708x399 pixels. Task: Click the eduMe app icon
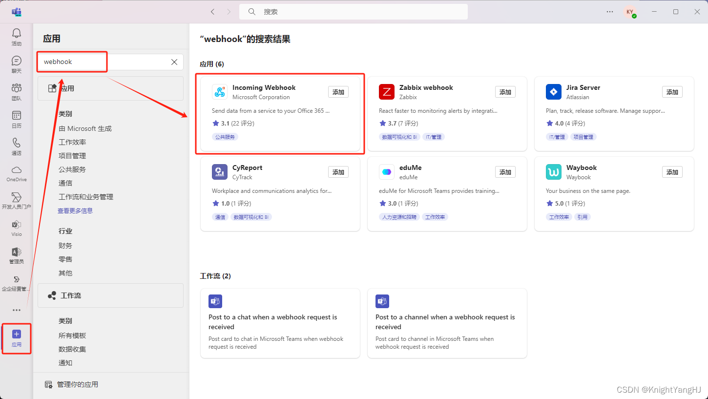pos(387,172)
